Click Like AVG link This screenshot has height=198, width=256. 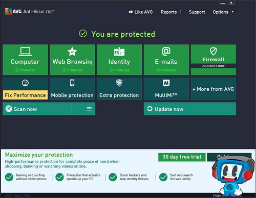tap(143, 12)
